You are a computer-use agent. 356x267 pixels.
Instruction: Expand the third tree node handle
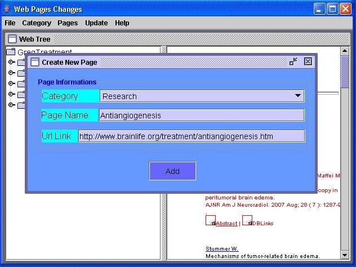(x=11, y=83)
